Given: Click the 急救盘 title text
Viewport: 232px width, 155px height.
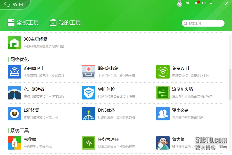Looking at the screenshot, I should [30, 139].
